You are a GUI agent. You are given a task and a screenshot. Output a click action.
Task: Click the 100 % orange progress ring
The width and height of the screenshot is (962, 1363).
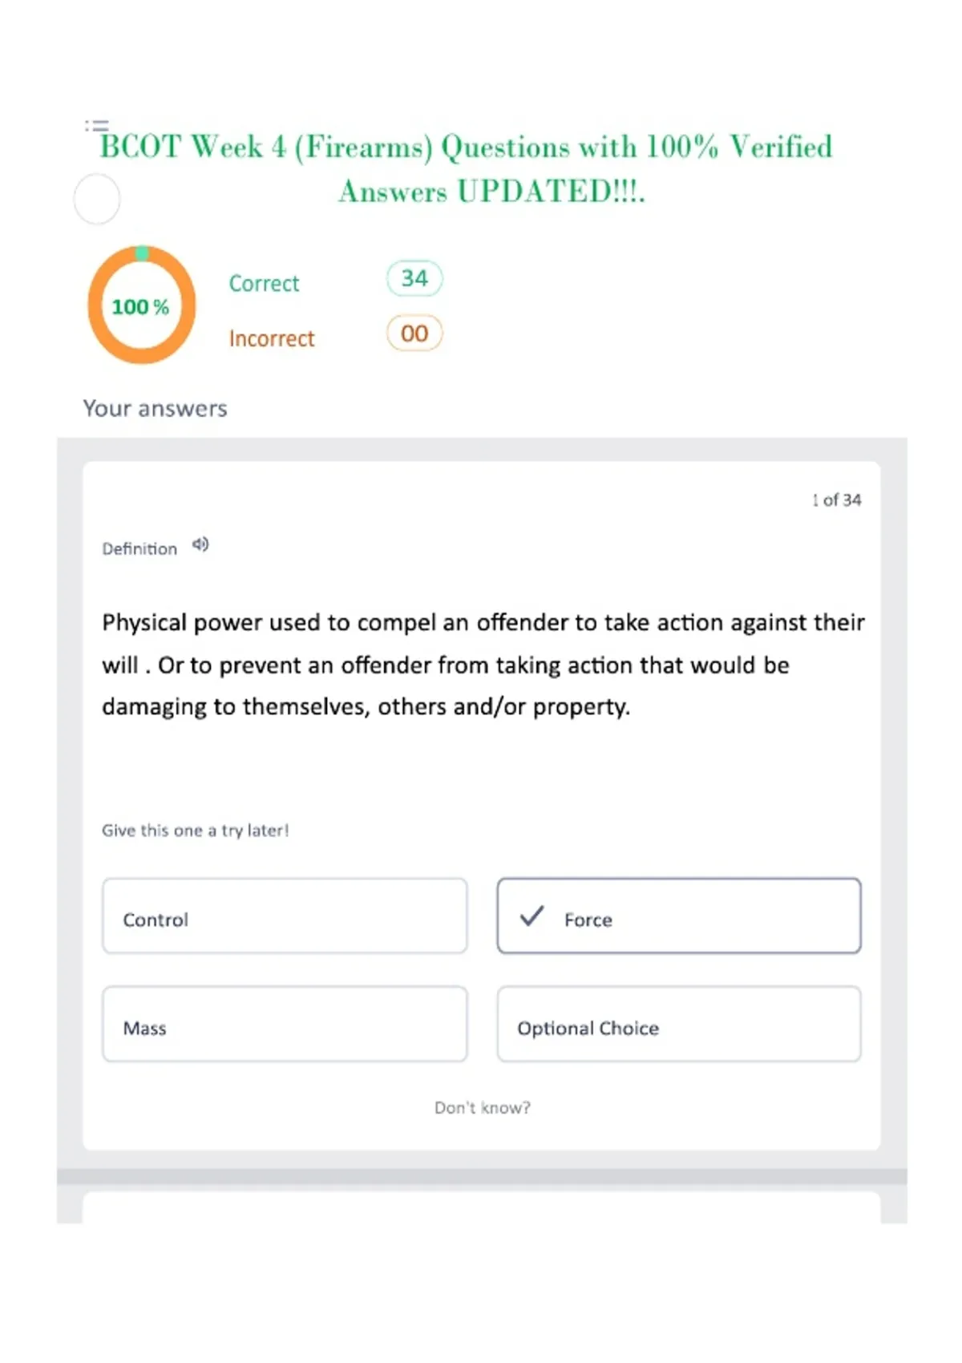pyautogui.click(x=141, y=305)
